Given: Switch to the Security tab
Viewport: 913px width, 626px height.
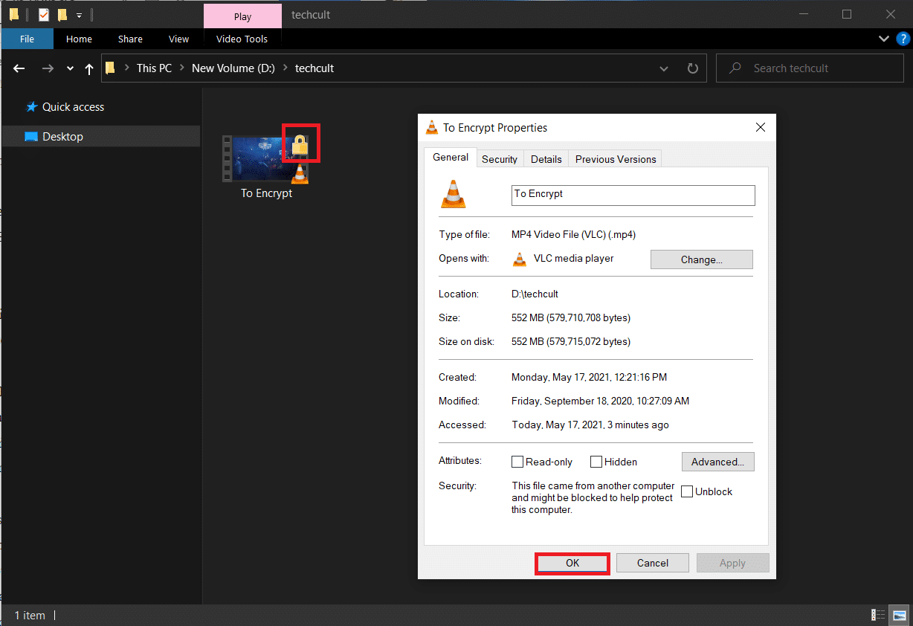Looking at the screenshot, I should tap(499, 159).
